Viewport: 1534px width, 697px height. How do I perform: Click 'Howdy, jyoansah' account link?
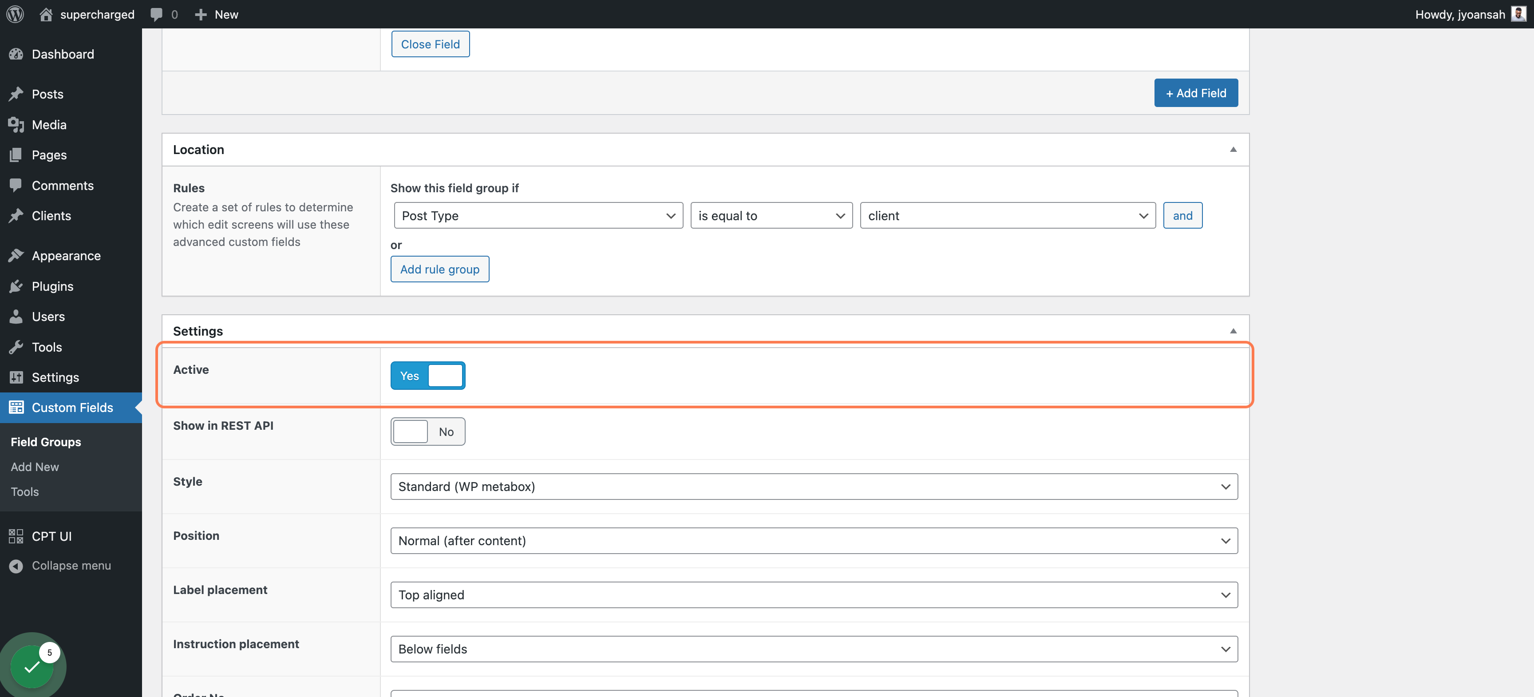pyautogui.click(x=1460, y=14)
